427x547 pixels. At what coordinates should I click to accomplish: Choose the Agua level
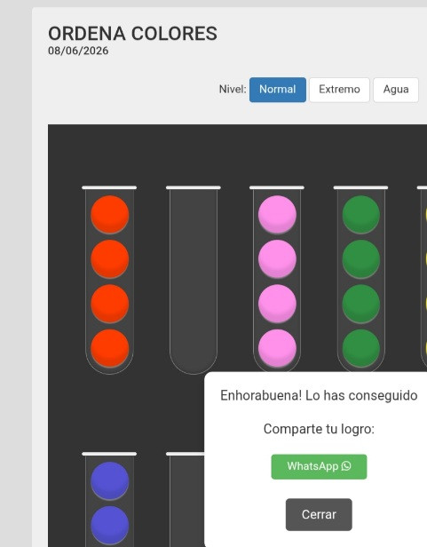coord(396,90)
